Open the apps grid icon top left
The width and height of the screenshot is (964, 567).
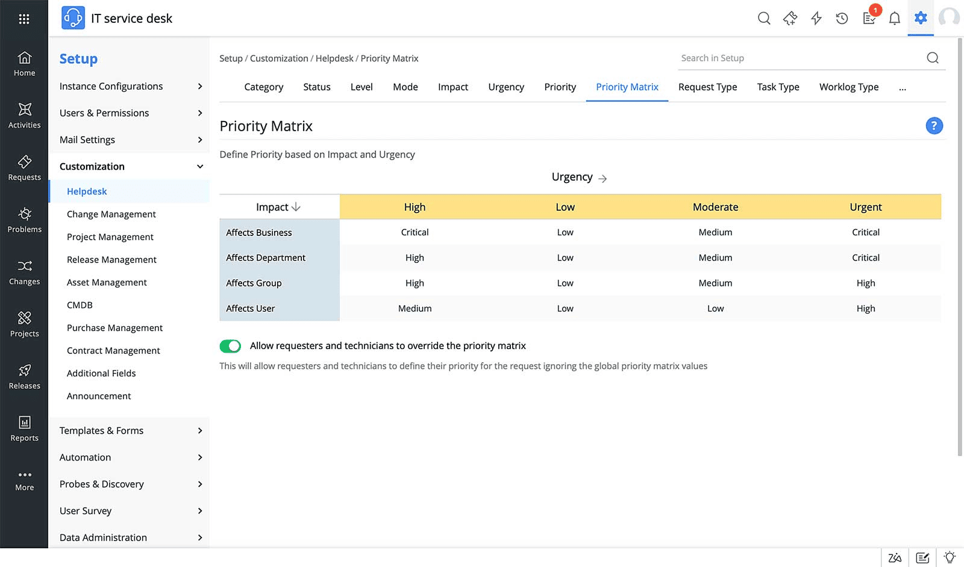(24, 18)
